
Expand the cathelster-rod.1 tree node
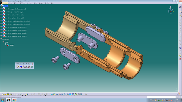(x=1, y=15)
